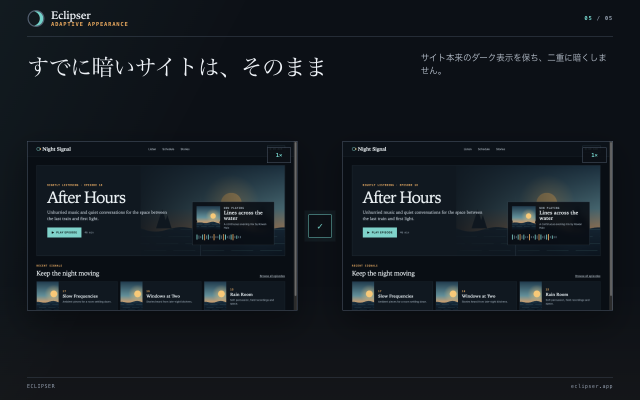Open Windows at Two thumbnail in right preview

point(447,295)
